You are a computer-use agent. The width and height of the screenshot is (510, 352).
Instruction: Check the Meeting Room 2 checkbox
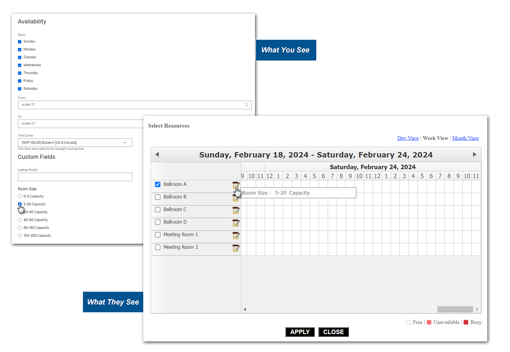tap(158, 247)
